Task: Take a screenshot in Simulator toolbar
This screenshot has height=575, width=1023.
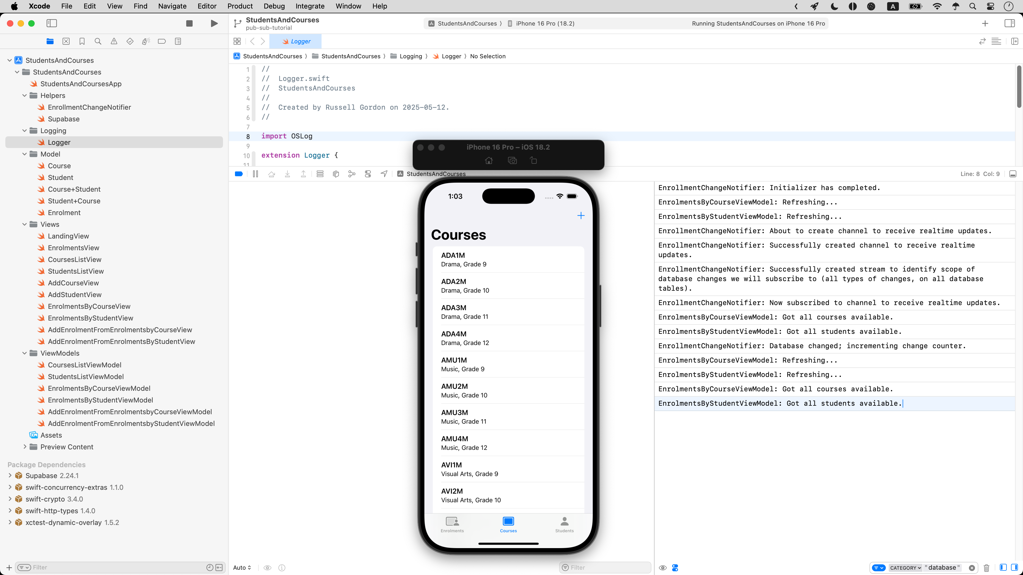Action: pyautogui.click(x=512, y=161)
